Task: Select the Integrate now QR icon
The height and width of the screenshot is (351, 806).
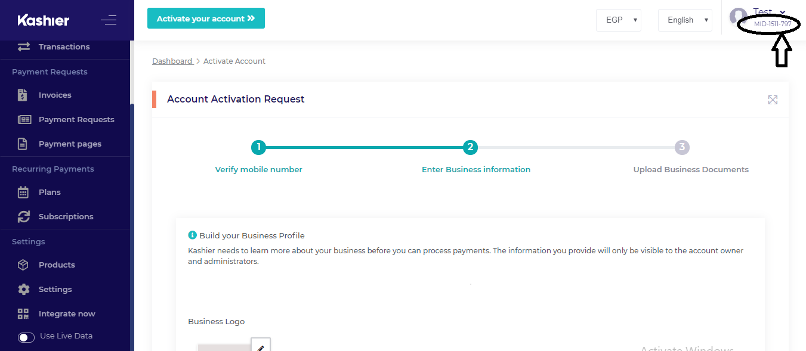Action: (x=23, y=313)
